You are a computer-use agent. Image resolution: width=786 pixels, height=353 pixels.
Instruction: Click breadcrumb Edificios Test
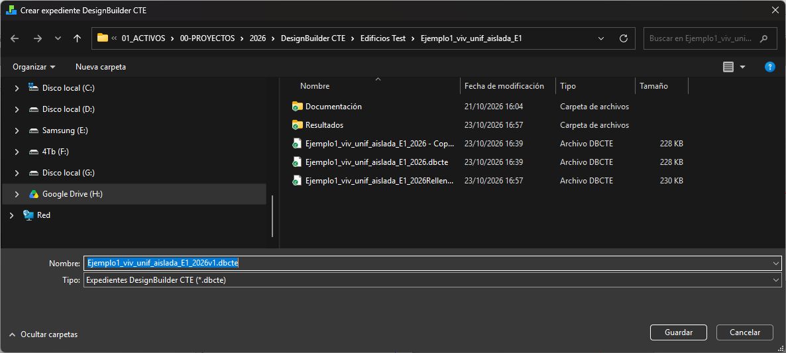pyautogui.click(x=383, y=38)
